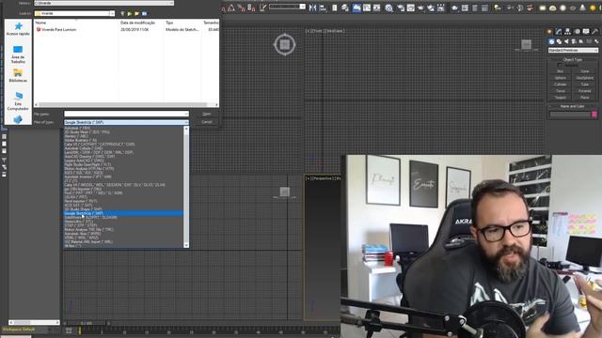The image size is (602, 338).
Task: Enable the AutoGrid checkbox
Action: point(559,66)
